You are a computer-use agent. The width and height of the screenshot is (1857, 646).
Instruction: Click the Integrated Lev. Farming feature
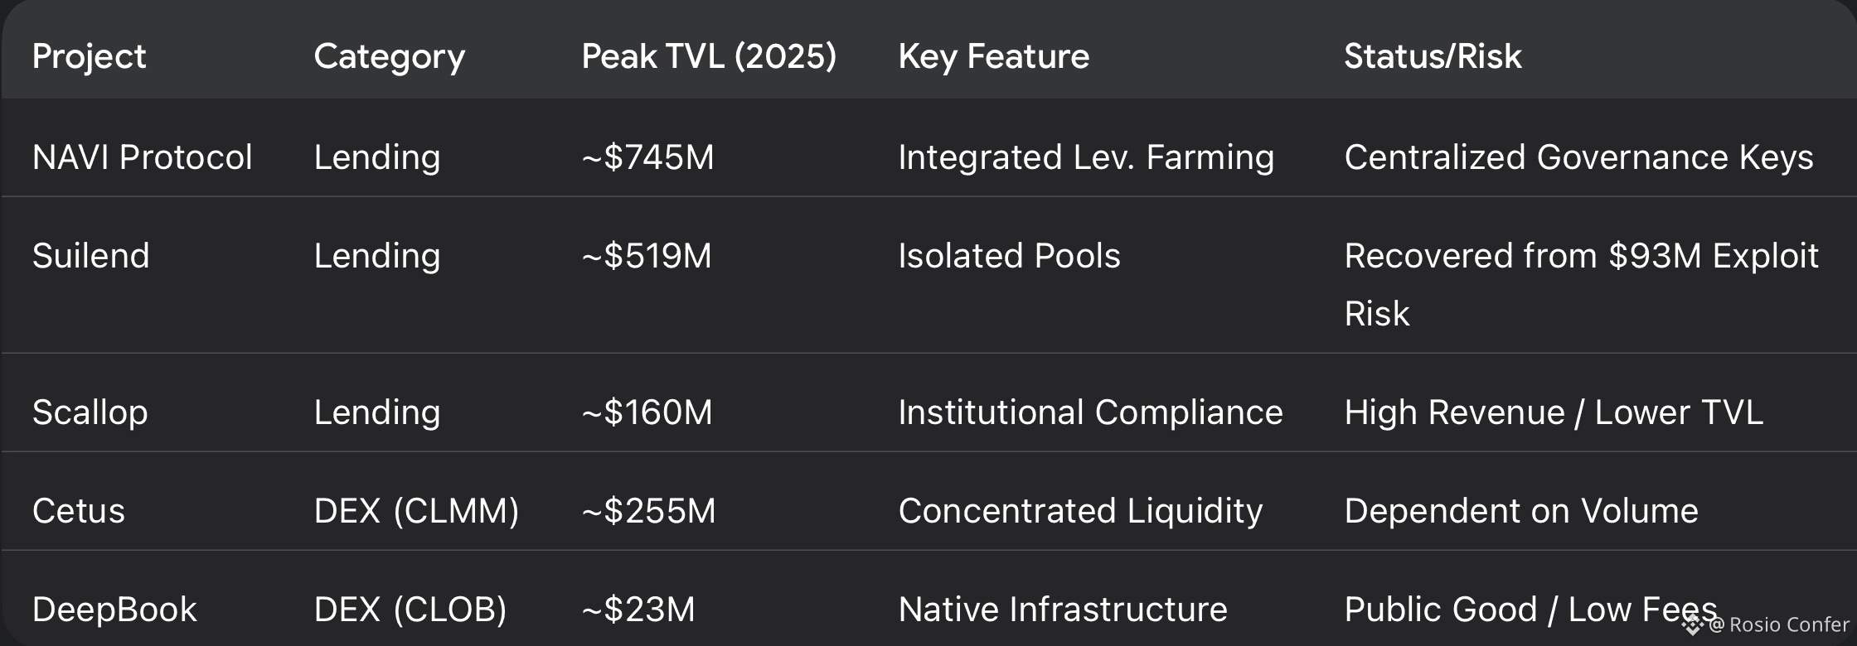[1086, 157]
